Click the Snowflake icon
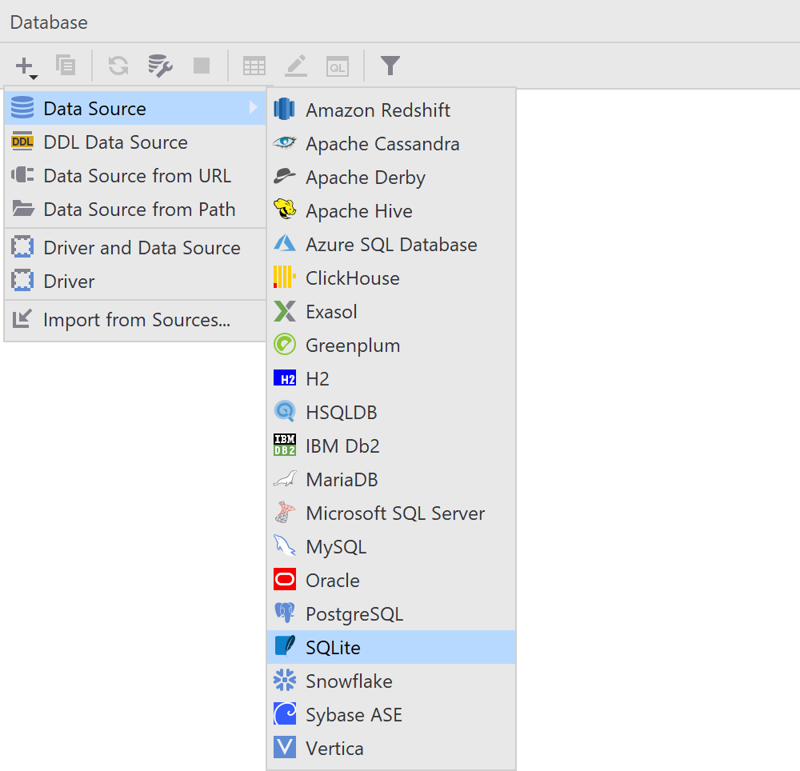The width and height of the screenshot is (800, 771). (285, 680)
